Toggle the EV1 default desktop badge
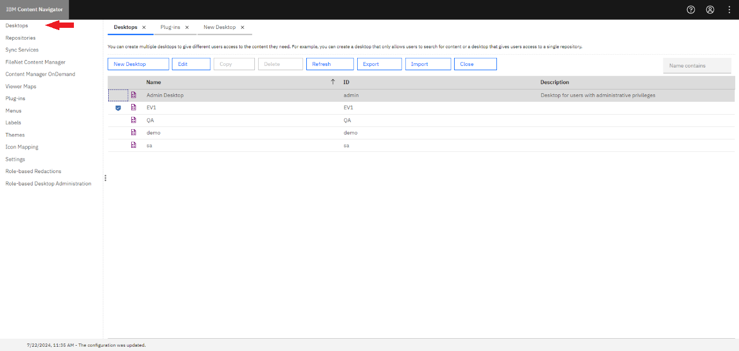739x351 pixels. click(x=118, y=107)
